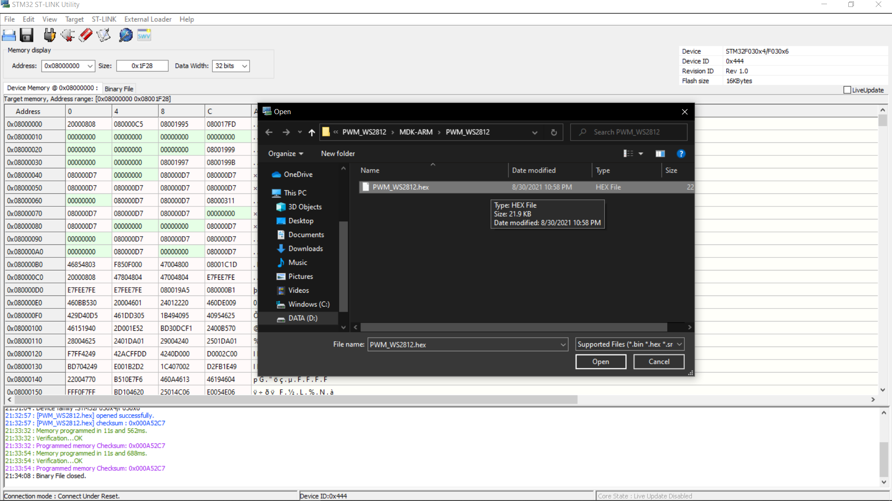Click the Disconnect from target icon

68,35
